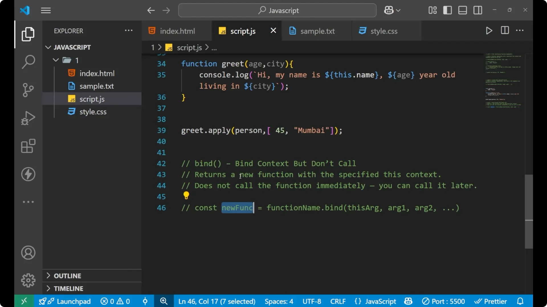Open the Source Control panel

pos(28,90)
